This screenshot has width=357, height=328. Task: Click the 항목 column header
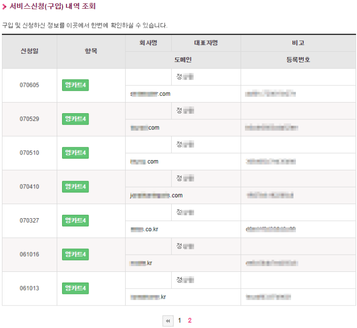[x=91, y=51]
